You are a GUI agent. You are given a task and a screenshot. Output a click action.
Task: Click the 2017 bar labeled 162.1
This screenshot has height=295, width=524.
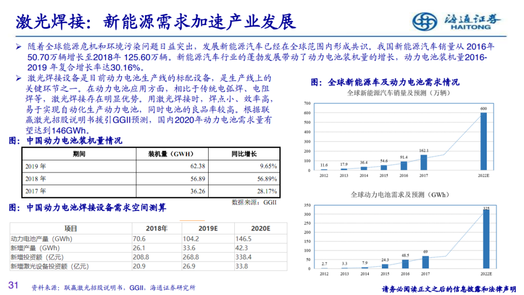(424, 163)
